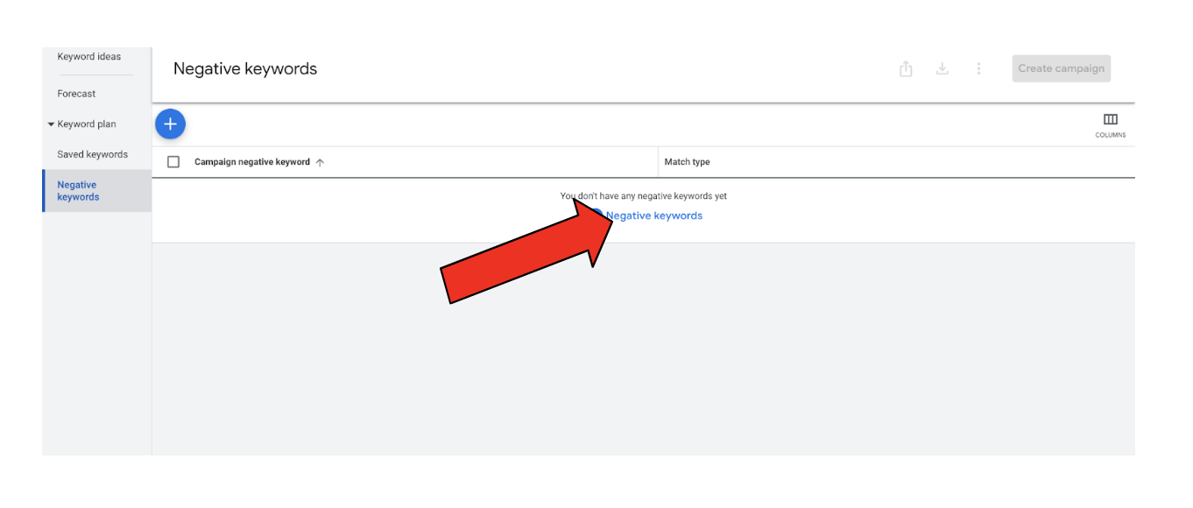Click the Negative keywords page title

245,69
